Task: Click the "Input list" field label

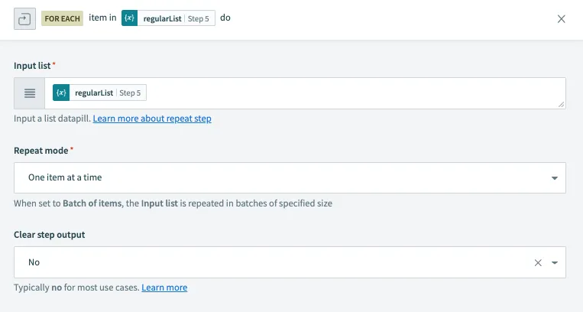Action: tap(32, 66)
